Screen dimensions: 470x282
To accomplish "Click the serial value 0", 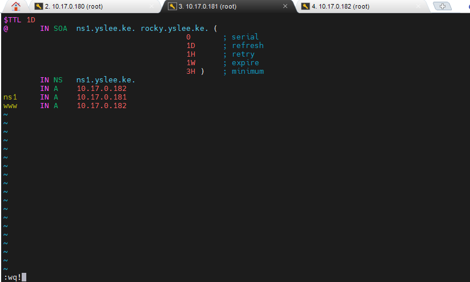I will click(188, 37).
